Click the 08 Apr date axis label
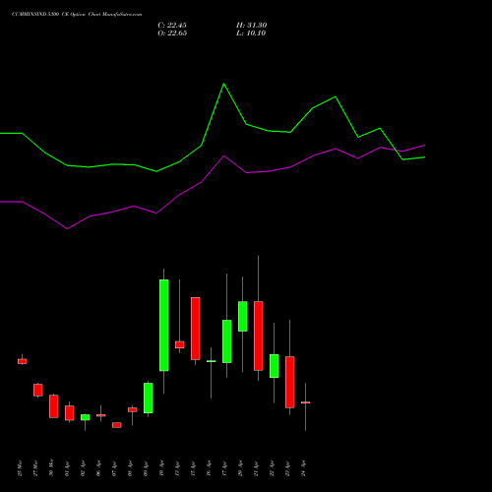Viewport: 492px width, 492px height. coord(130,468)
